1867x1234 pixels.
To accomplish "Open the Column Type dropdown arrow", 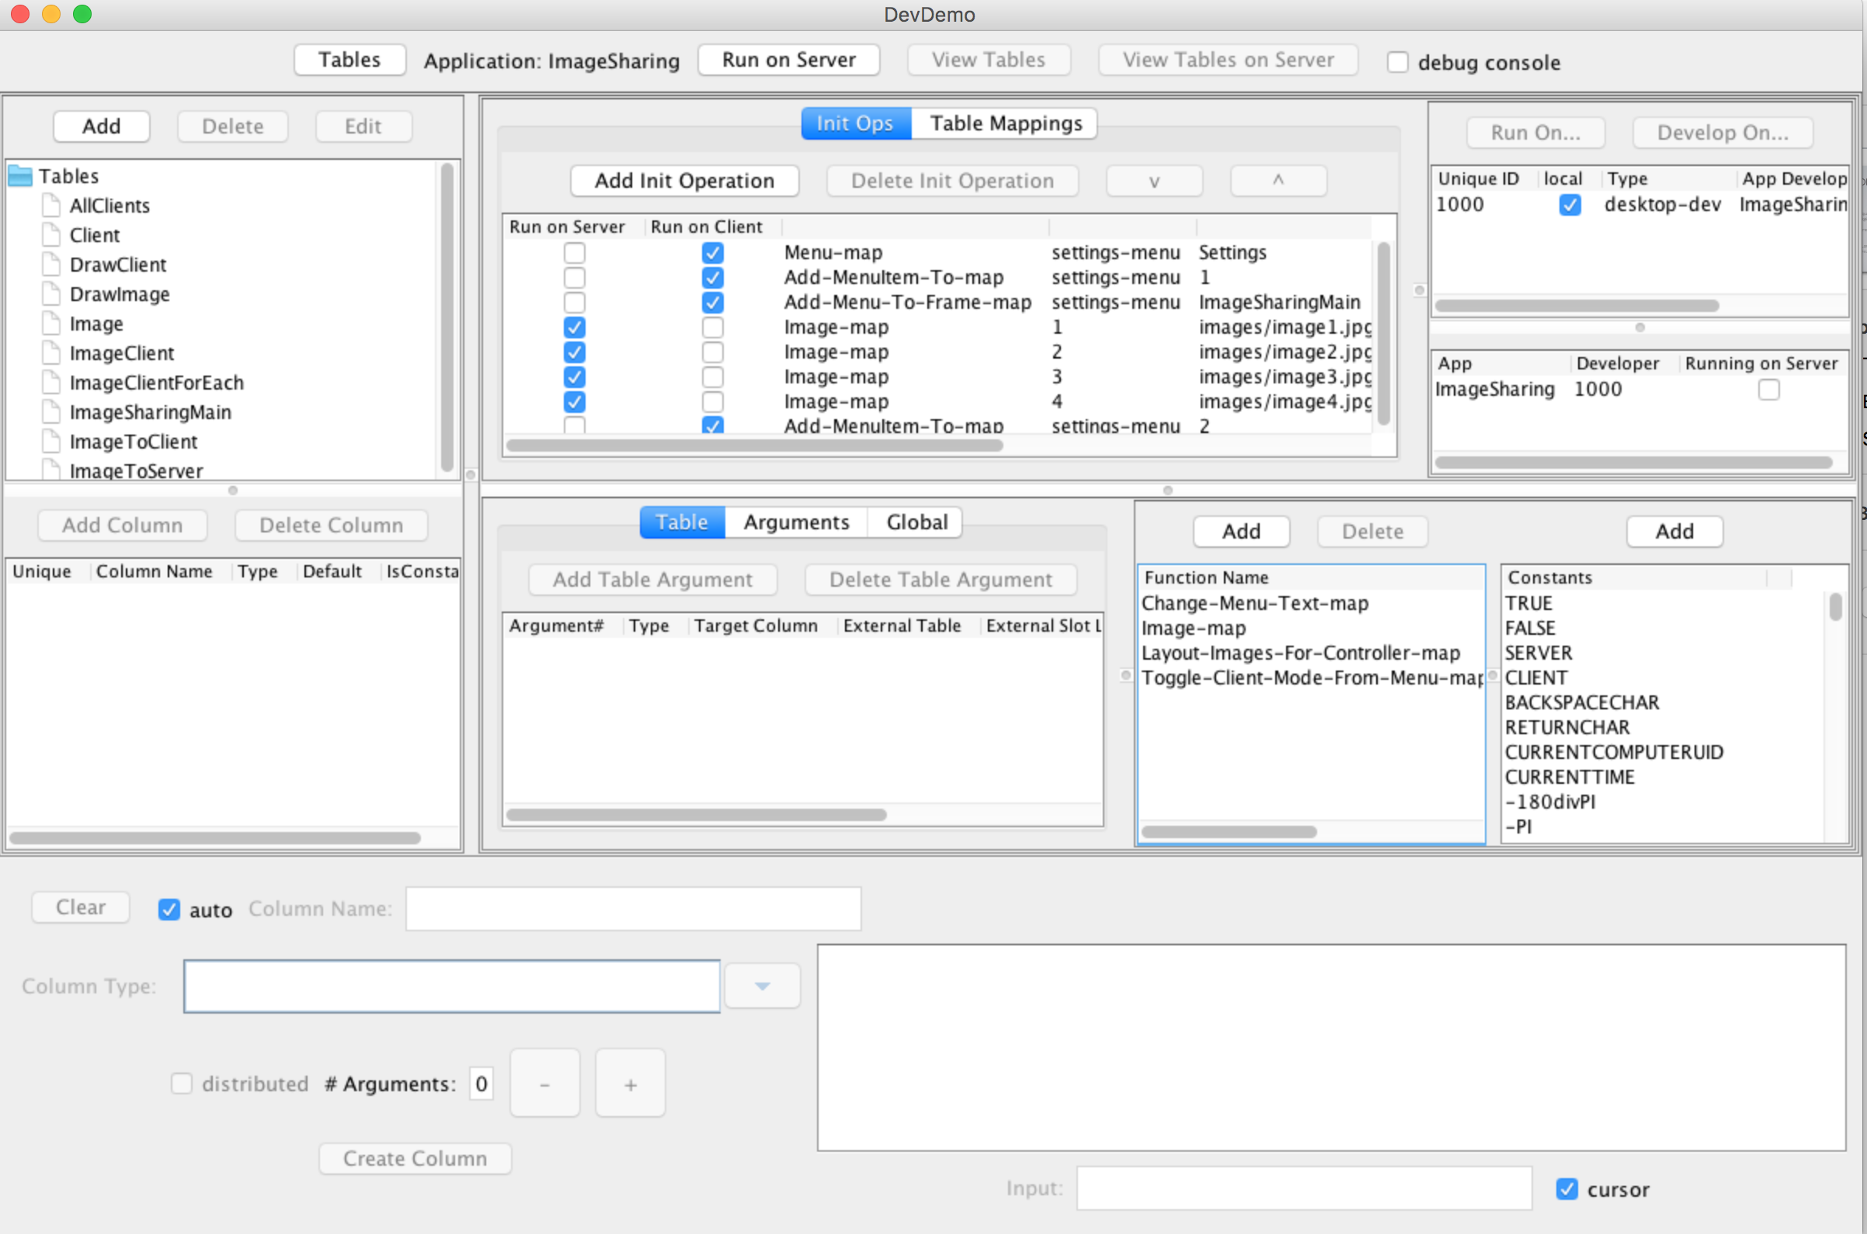I will 762,986.
